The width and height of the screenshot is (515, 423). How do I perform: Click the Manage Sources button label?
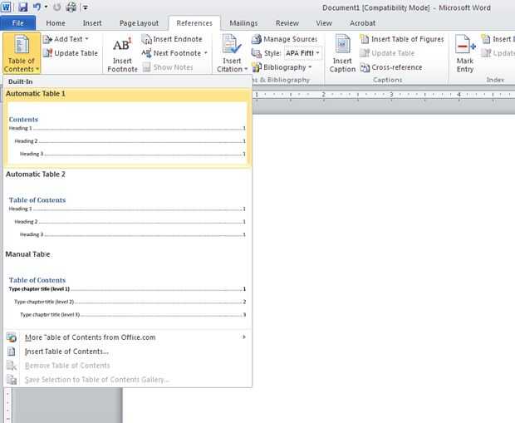[291, 39]
